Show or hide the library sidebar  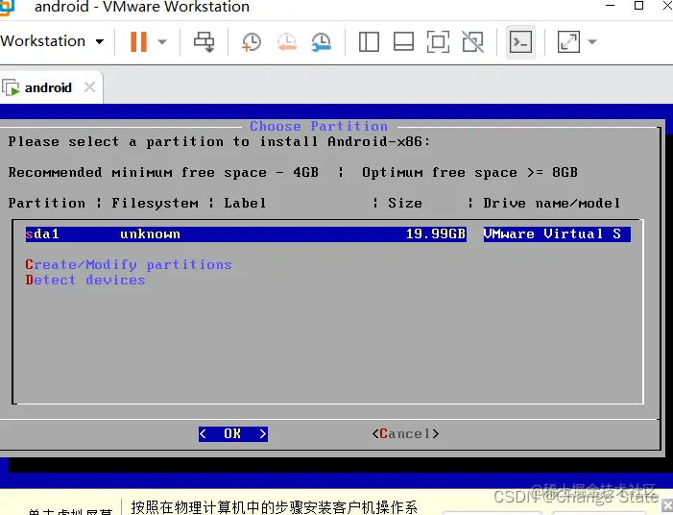(369, 41)
